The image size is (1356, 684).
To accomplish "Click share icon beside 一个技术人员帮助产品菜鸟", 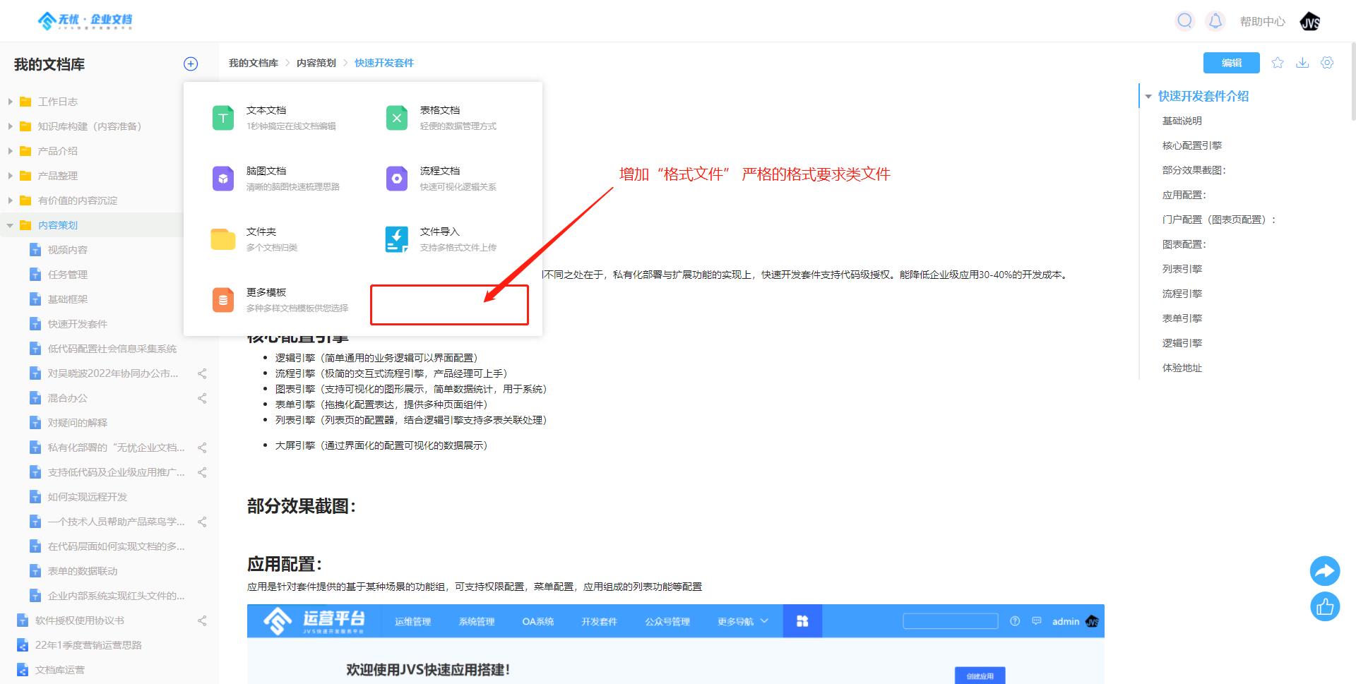I will point(202,522).
